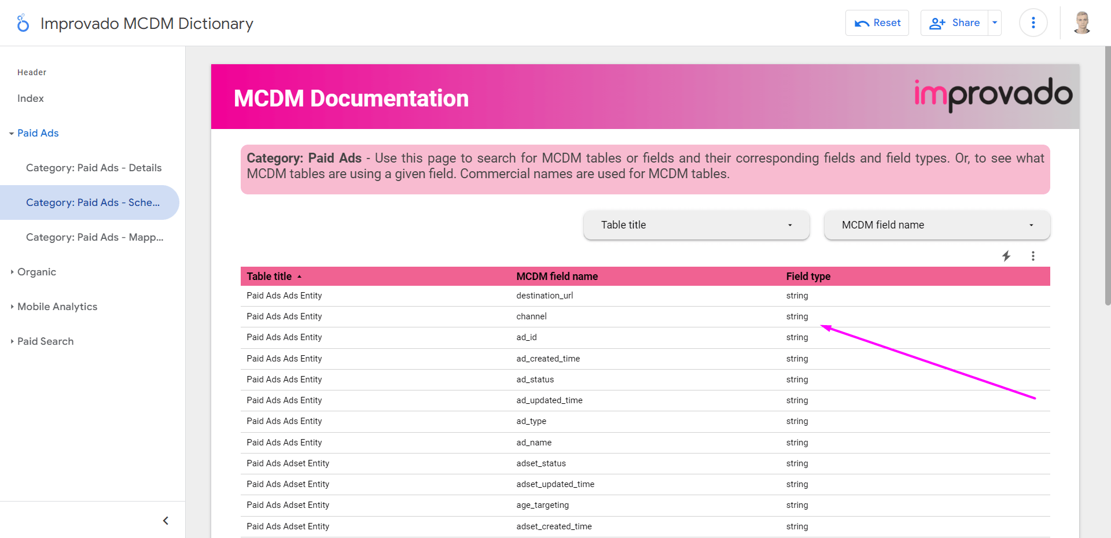Click the Share button

955,23
